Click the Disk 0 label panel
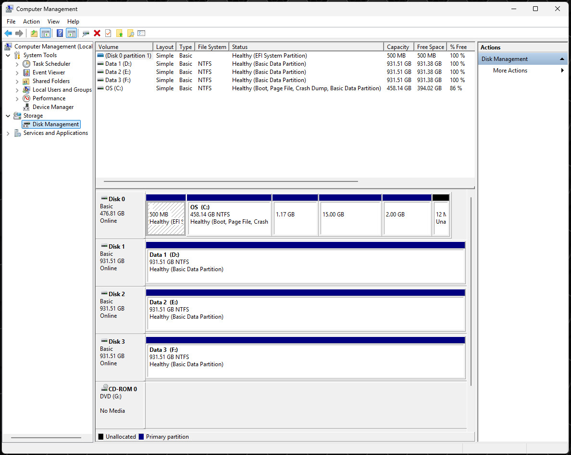Viewport: 571px width, 455px height. coord(120,216)
